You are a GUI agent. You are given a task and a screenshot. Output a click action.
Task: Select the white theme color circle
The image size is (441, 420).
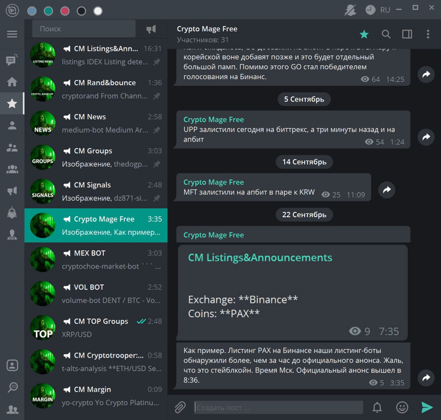pyautogui.click(x=98, y=11)
